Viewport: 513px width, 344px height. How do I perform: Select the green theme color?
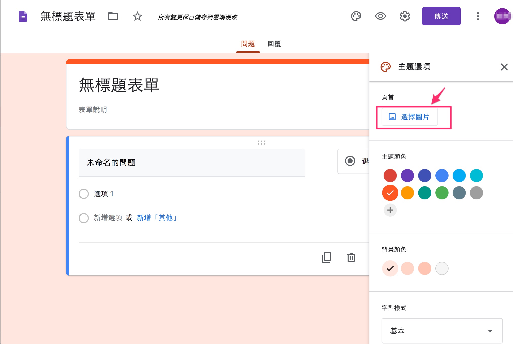tap(442, 193)
